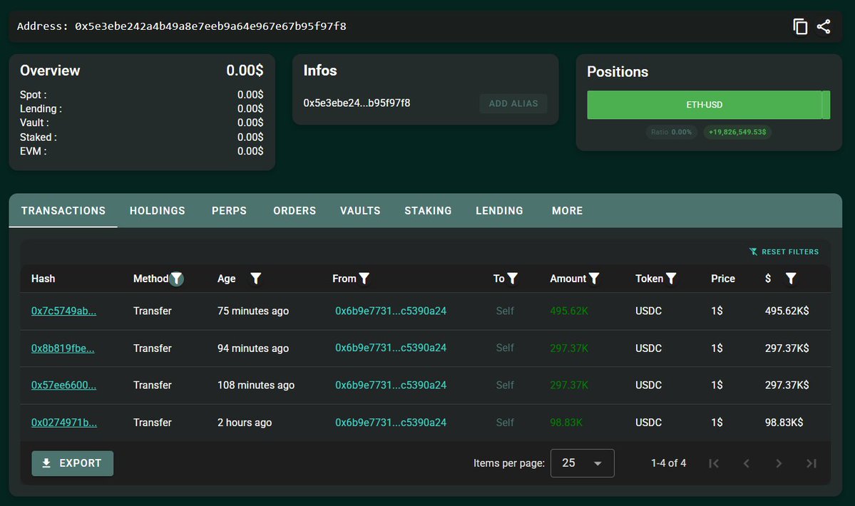Switch to the Orders tab
This screenshot has width=855, height=506.
pyautogui.click(x=295, y=211)
